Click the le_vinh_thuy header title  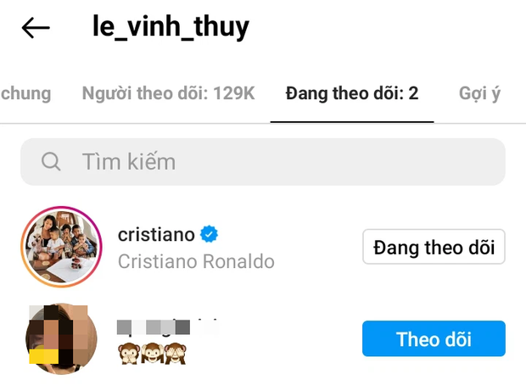[x=171, y=27]
